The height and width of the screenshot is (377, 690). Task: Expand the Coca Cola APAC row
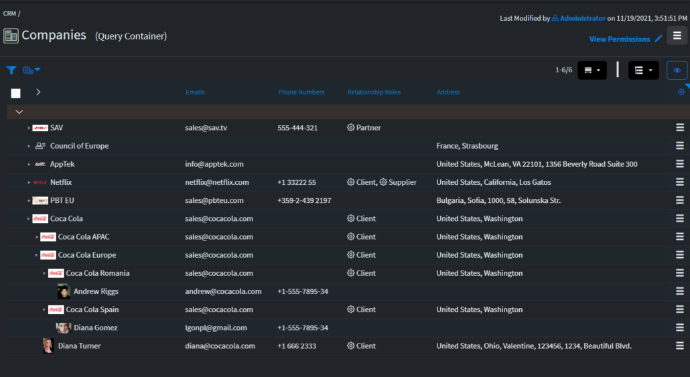coord(37,236)
